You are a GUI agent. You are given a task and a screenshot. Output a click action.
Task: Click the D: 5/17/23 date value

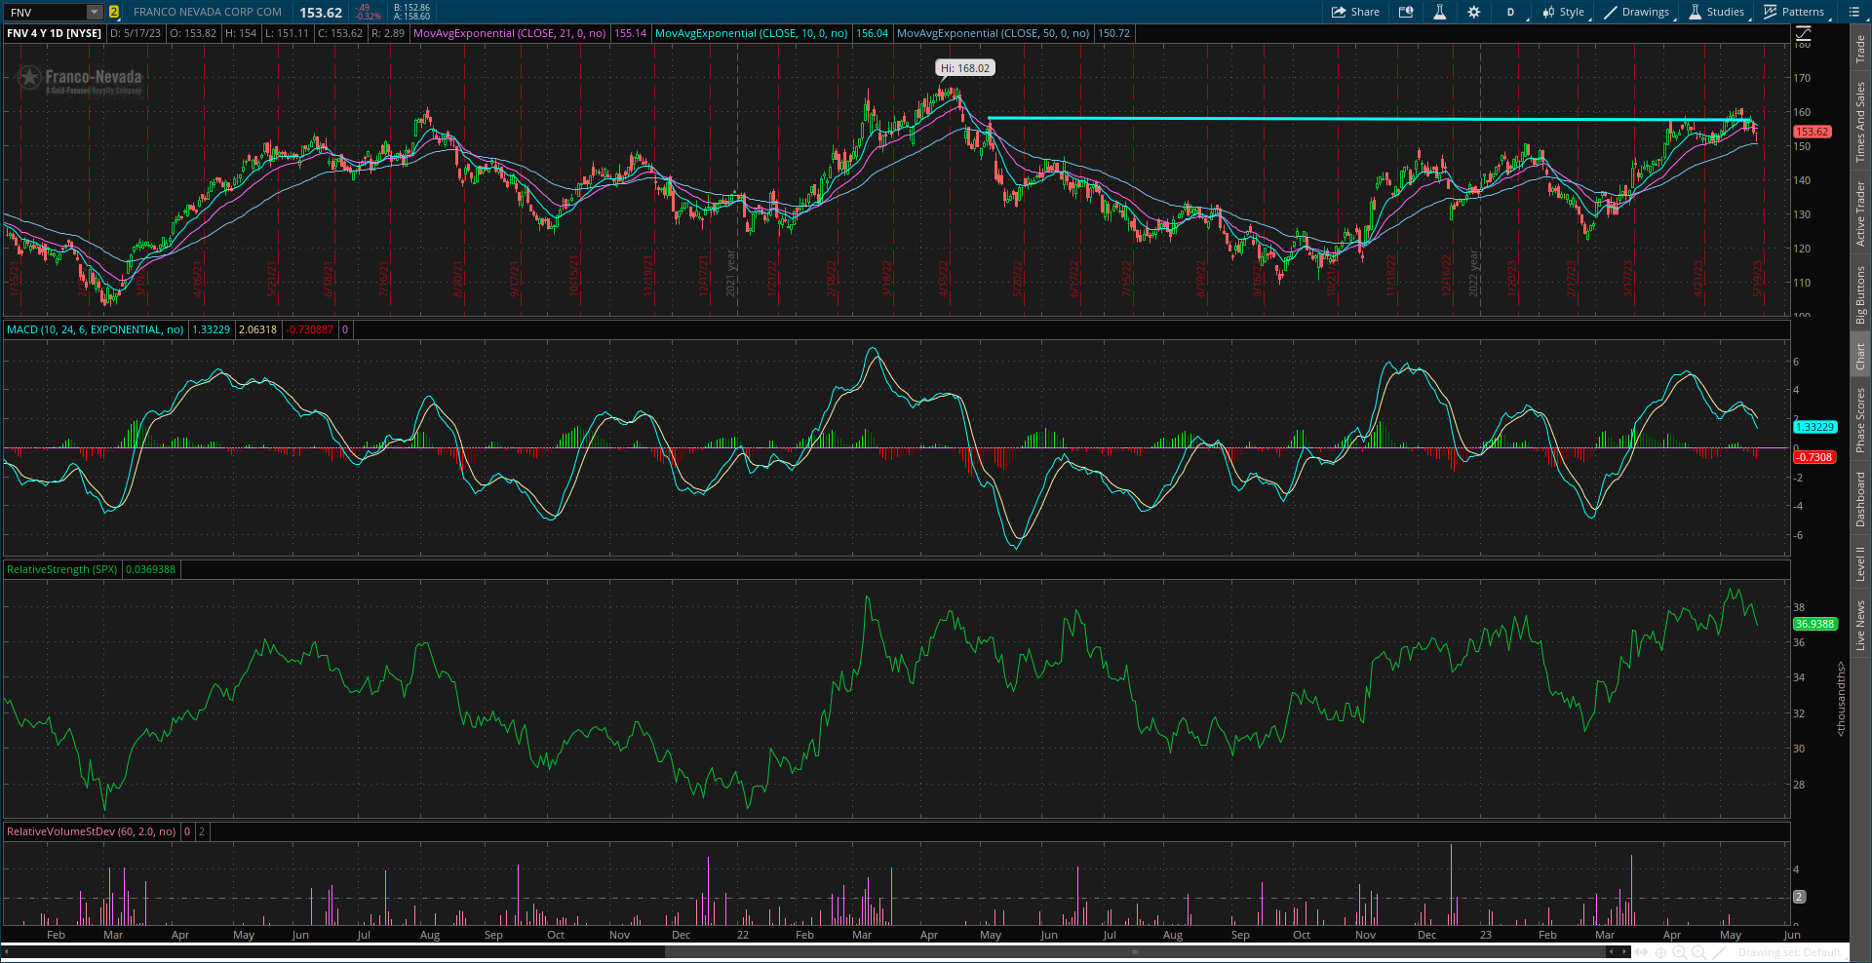pos(136,33)
